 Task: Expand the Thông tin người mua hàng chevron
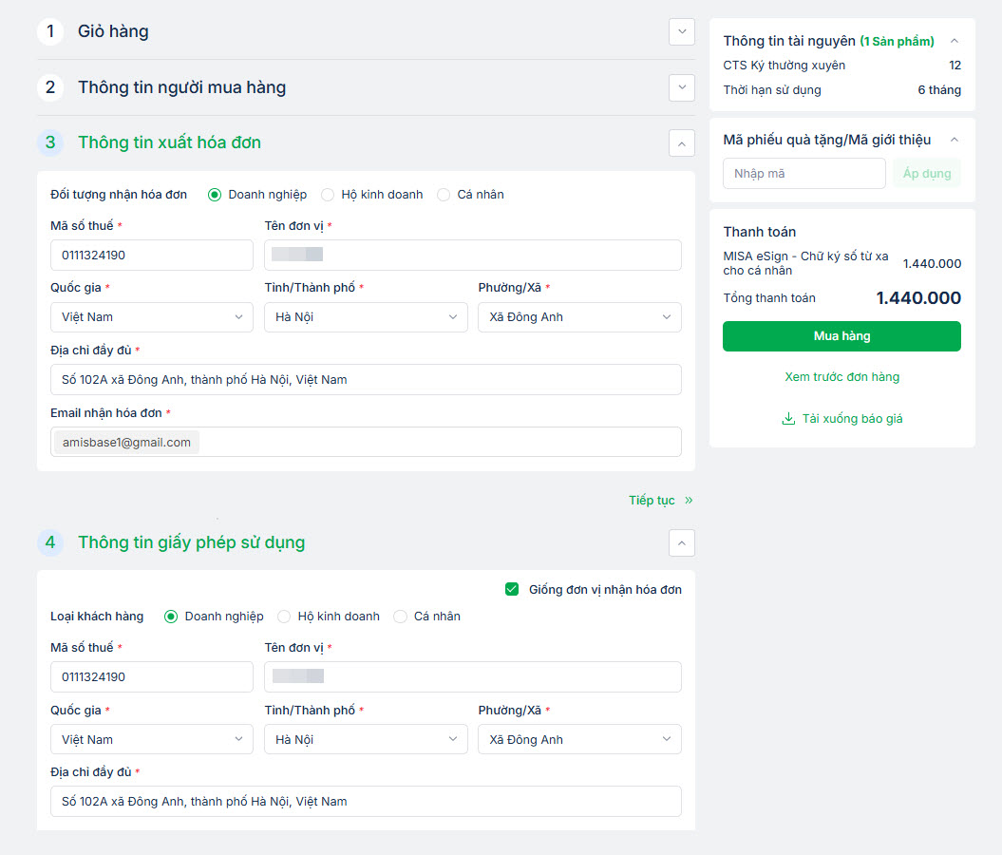tap(682, 87)
